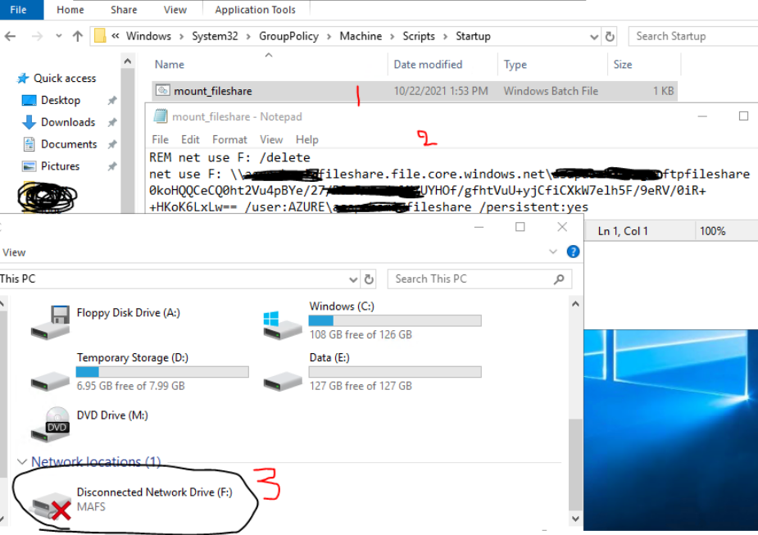Click Notepad text on REM line
The image size is (758, 535).
(229, 157)
